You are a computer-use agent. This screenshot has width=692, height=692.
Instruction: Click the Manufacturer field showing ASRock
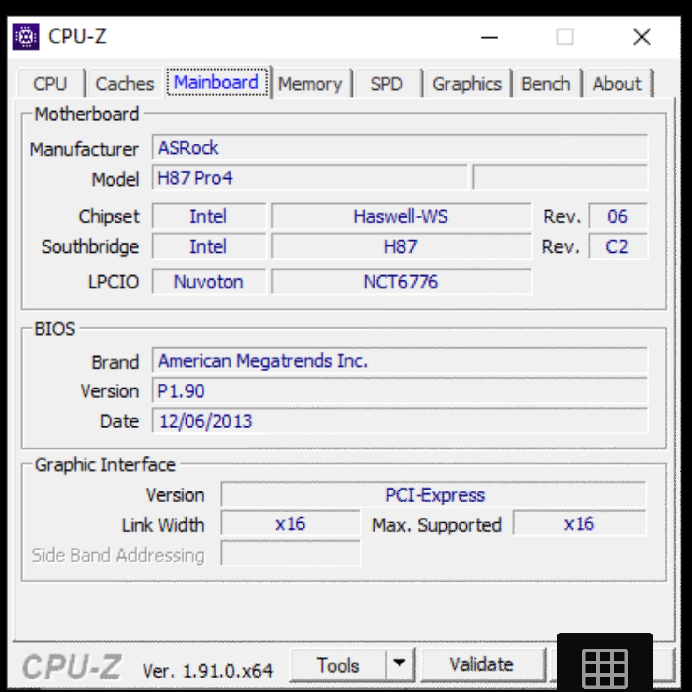400,147
